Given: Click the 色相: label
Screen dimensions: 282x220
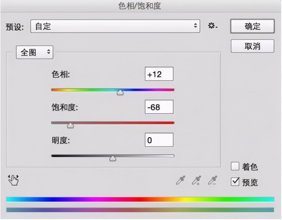Looking at the screenshot, I should click(x=61, y=74).
